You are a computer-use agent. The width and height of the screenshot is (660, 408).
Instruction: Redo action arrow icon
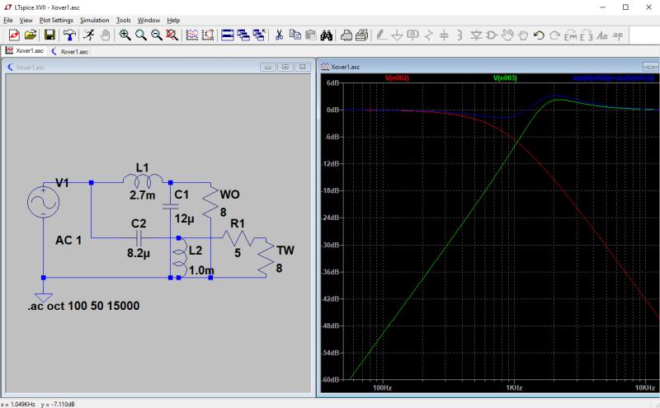pyautogui.click(x=554, y=35)
